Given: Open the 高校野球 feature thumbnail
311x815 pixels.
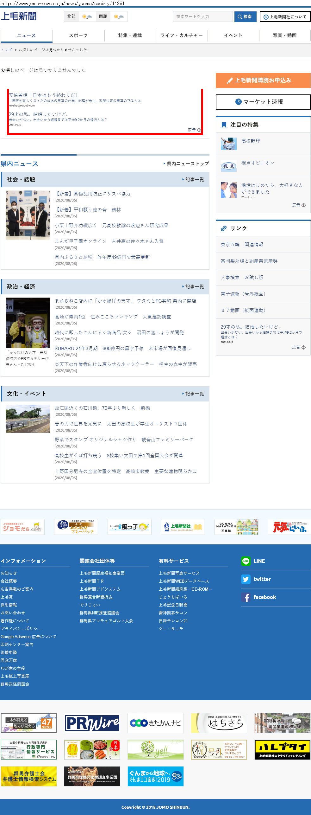Looking at the screenshot, I should pyautogui.click(x=228, y=144).
